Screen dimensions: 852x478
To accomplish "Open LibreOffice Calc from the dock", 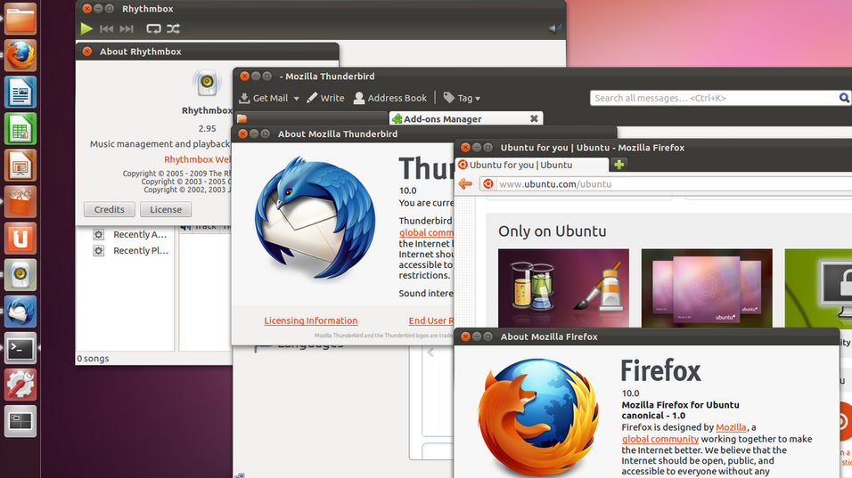I will [20, 128].
